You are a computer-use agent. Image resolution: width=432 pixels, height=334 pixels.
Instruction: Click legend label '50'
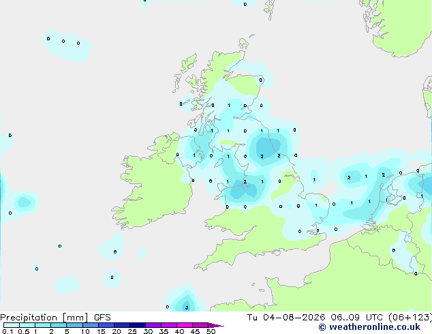click(x=211, y=331)
